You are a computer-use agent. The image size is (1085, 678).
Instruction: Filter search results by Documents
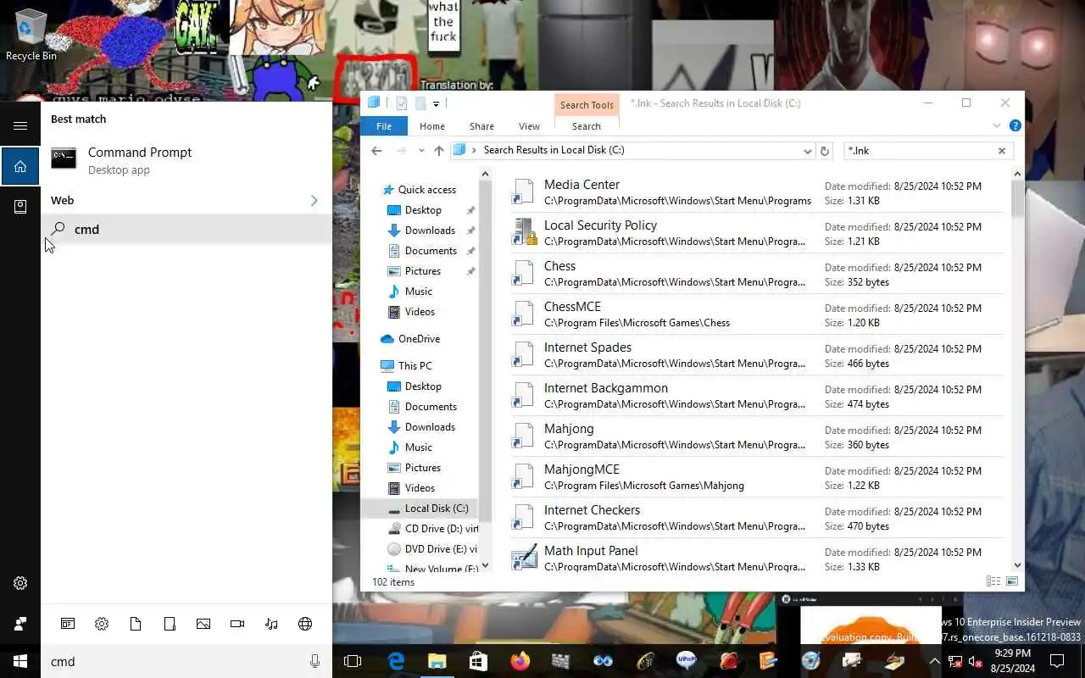136,624
